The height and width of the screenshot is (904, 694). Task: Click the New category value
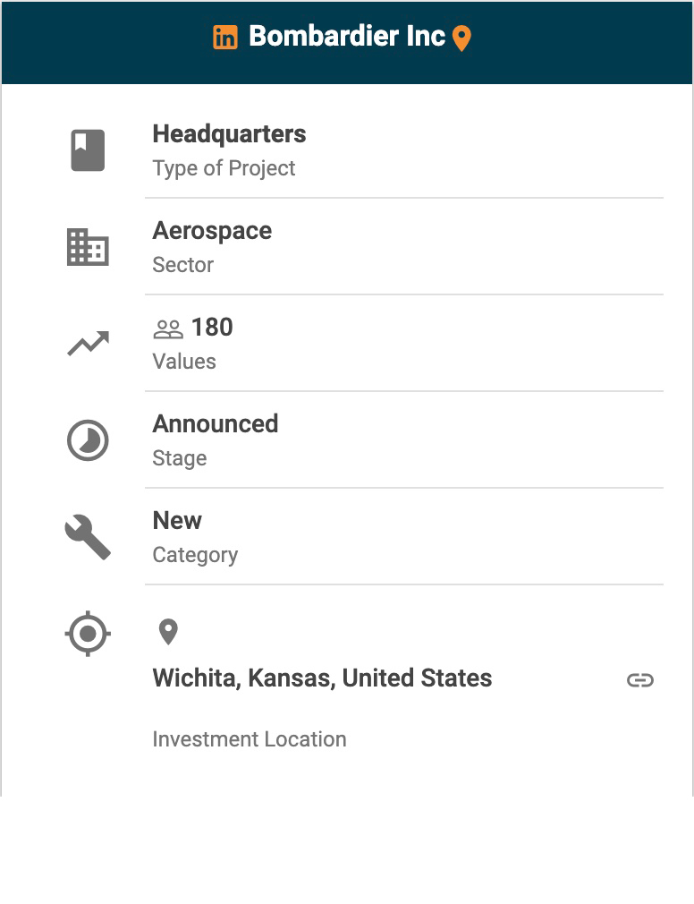(177, 521)
